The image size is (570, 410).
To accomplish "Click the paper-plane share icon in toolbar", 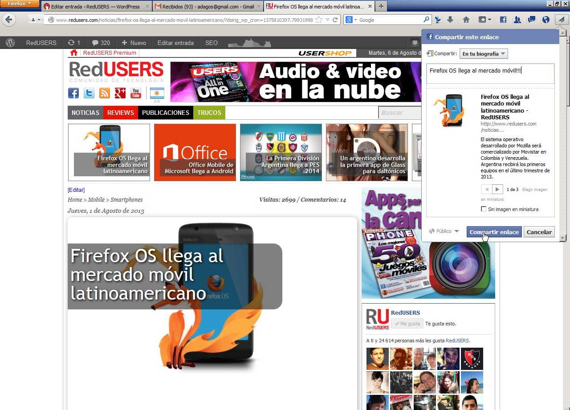I will [x=562, y=20].
